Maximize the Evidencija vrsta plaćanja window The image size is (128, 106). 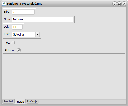119,4
